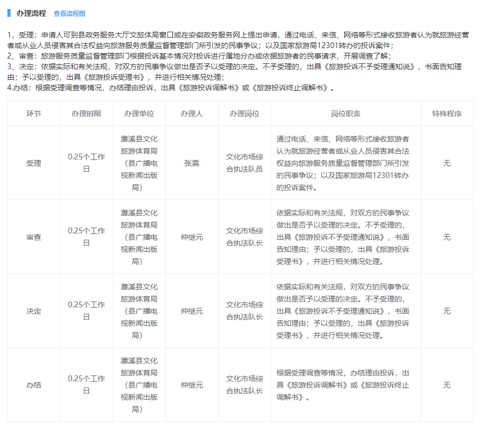The image size is (487, 433).
Task: Click the handler name 张震
Action: pos(192,163)
